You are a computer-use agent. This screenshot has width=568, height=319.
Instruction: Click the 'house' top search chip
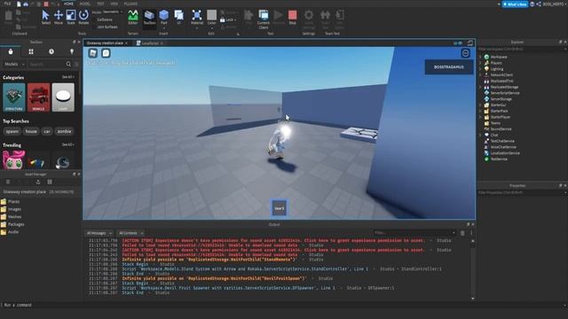click(x=31, y=131)
